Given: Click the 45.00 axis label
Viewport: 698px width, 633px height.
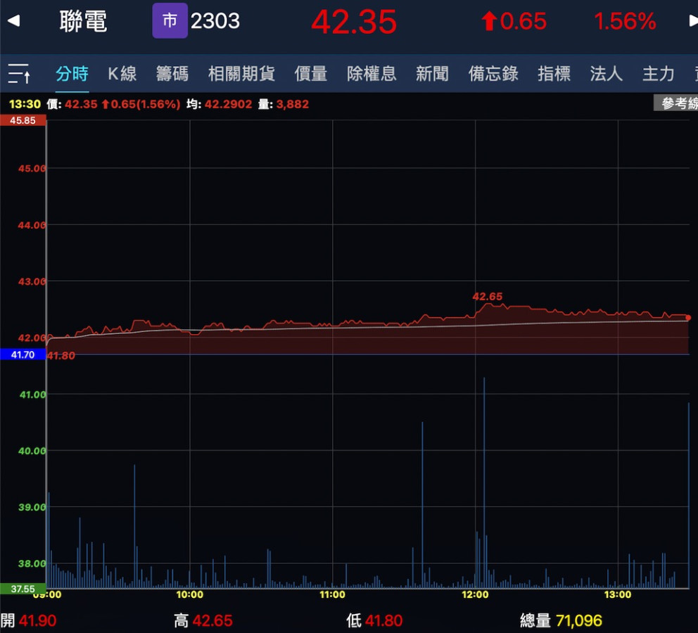Looking at the screenshot, I should coord(32,168).
